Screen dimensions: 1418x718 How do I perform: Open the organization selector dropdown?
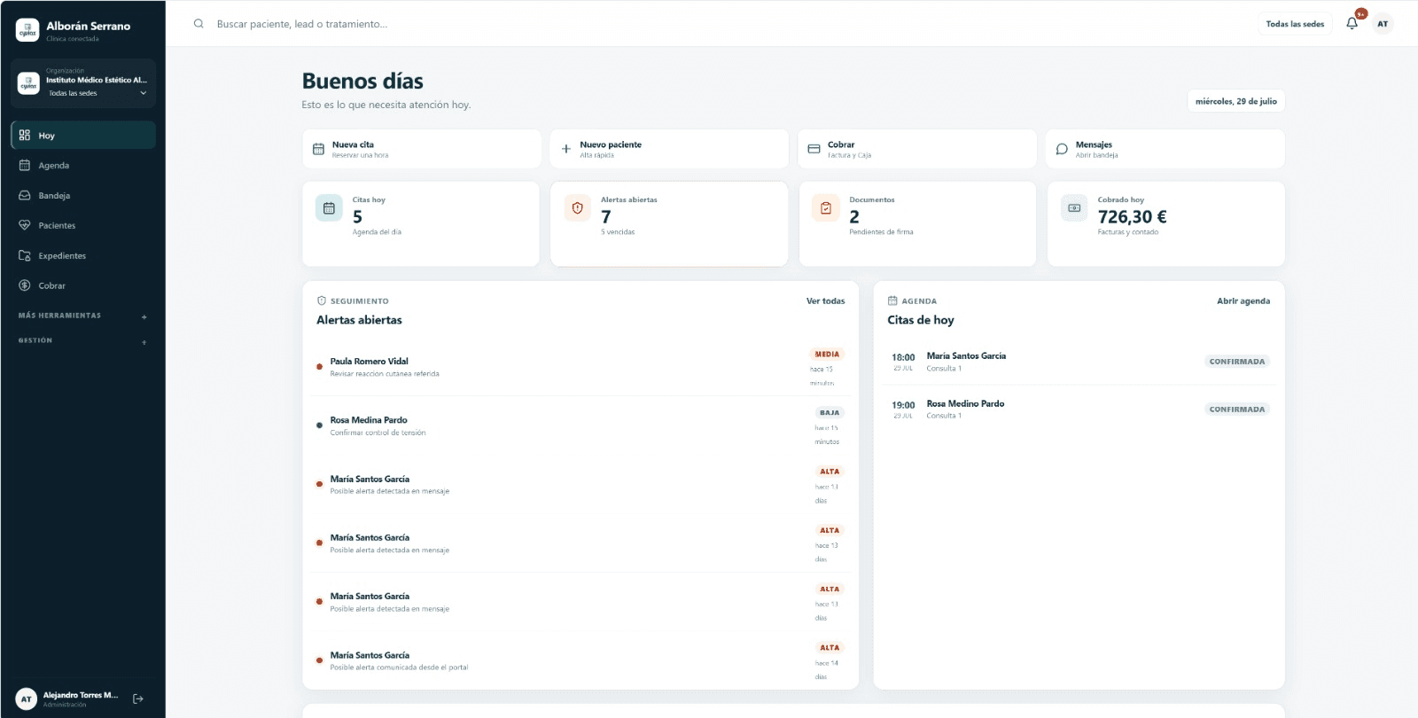83,83
